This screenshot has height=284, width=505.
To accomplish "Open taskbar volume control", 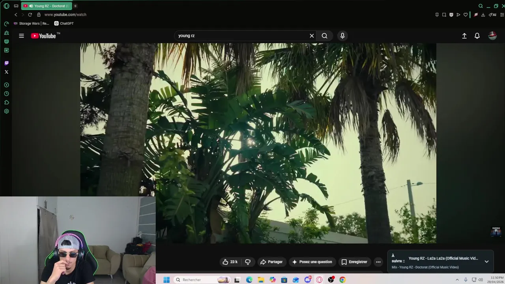I will pyautogui.click(x=481, y=280).
